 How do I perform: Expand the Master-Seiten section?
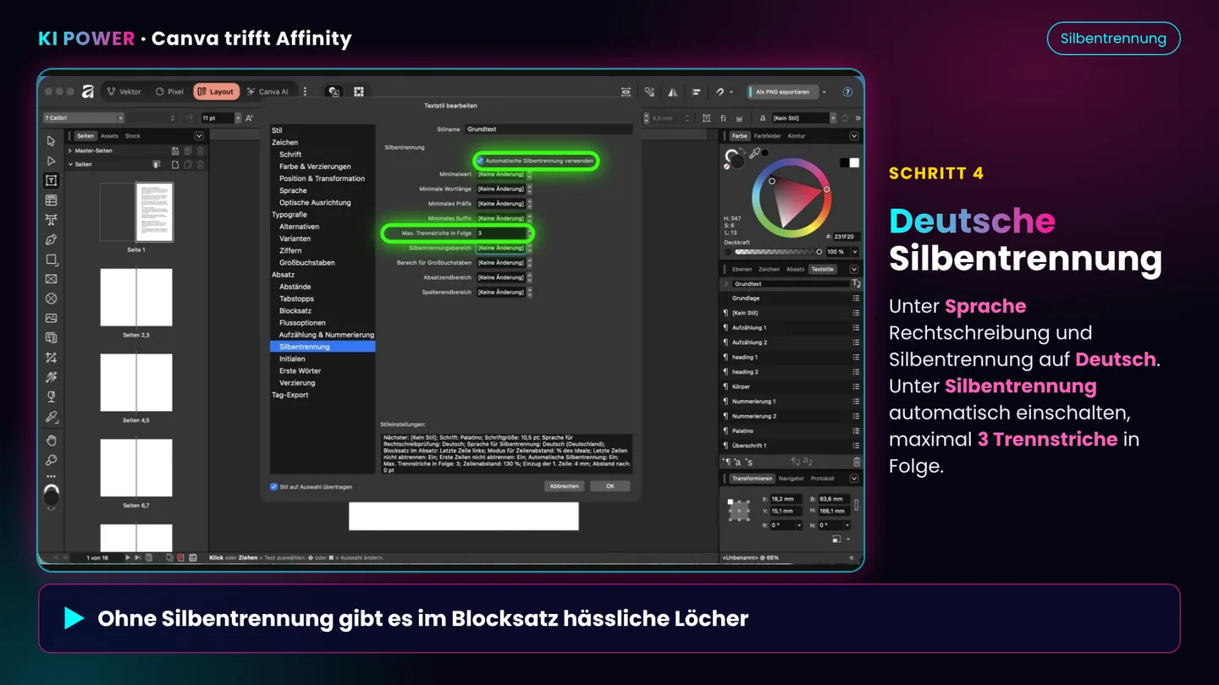(x=70, y=151)
